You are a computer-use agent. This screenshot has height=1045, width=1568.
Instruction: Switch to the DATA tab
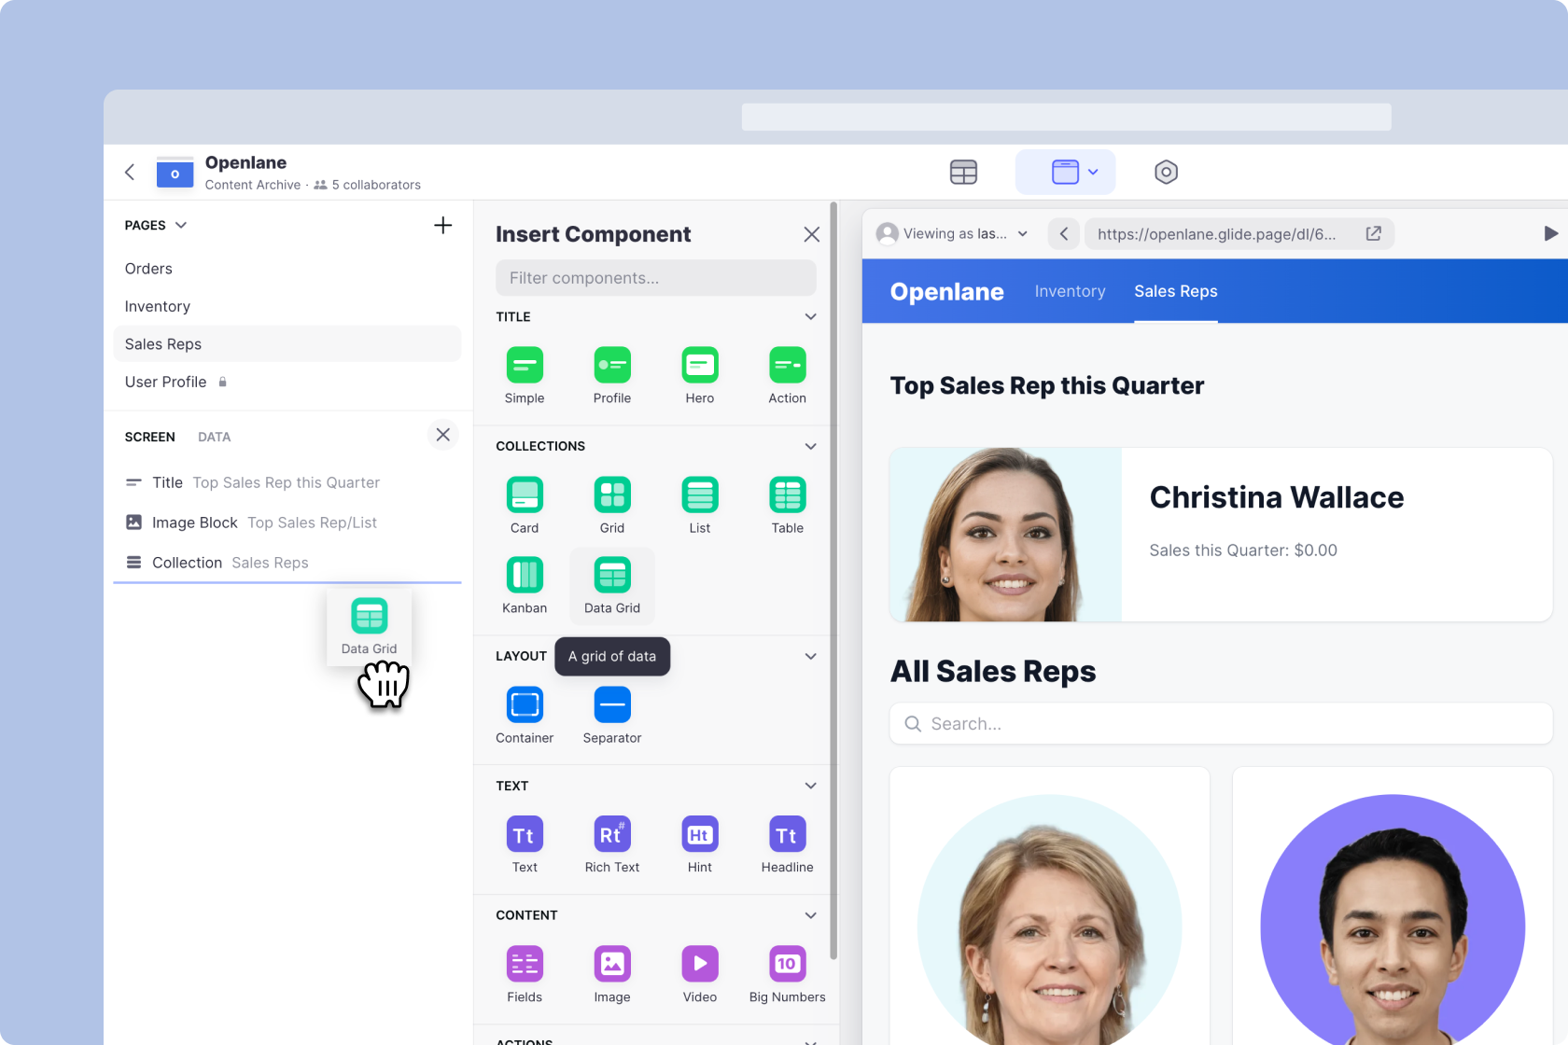[214, 437]
